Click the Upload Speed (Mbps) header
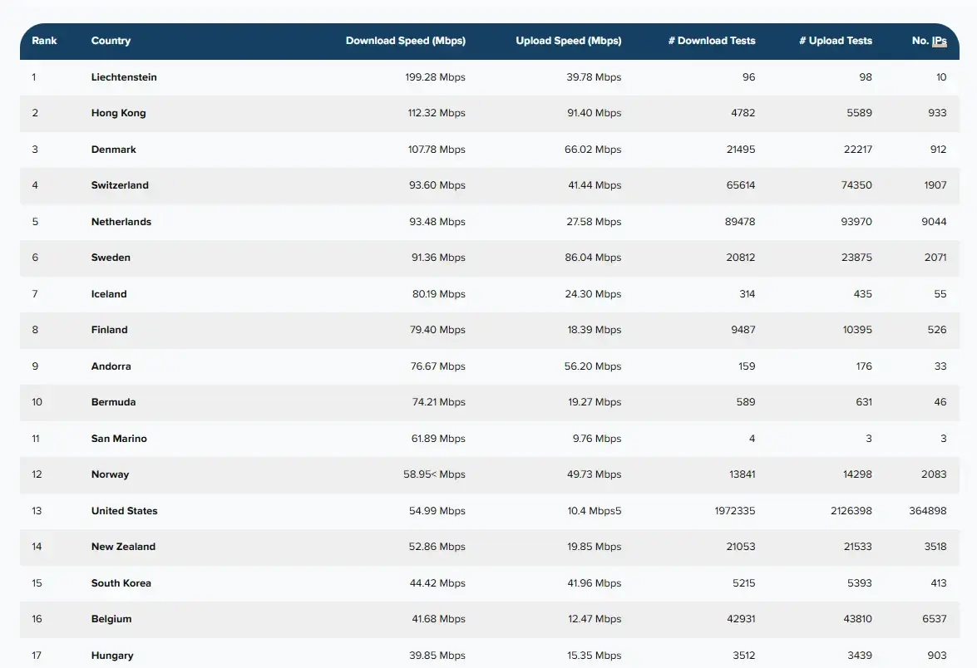 568,41
